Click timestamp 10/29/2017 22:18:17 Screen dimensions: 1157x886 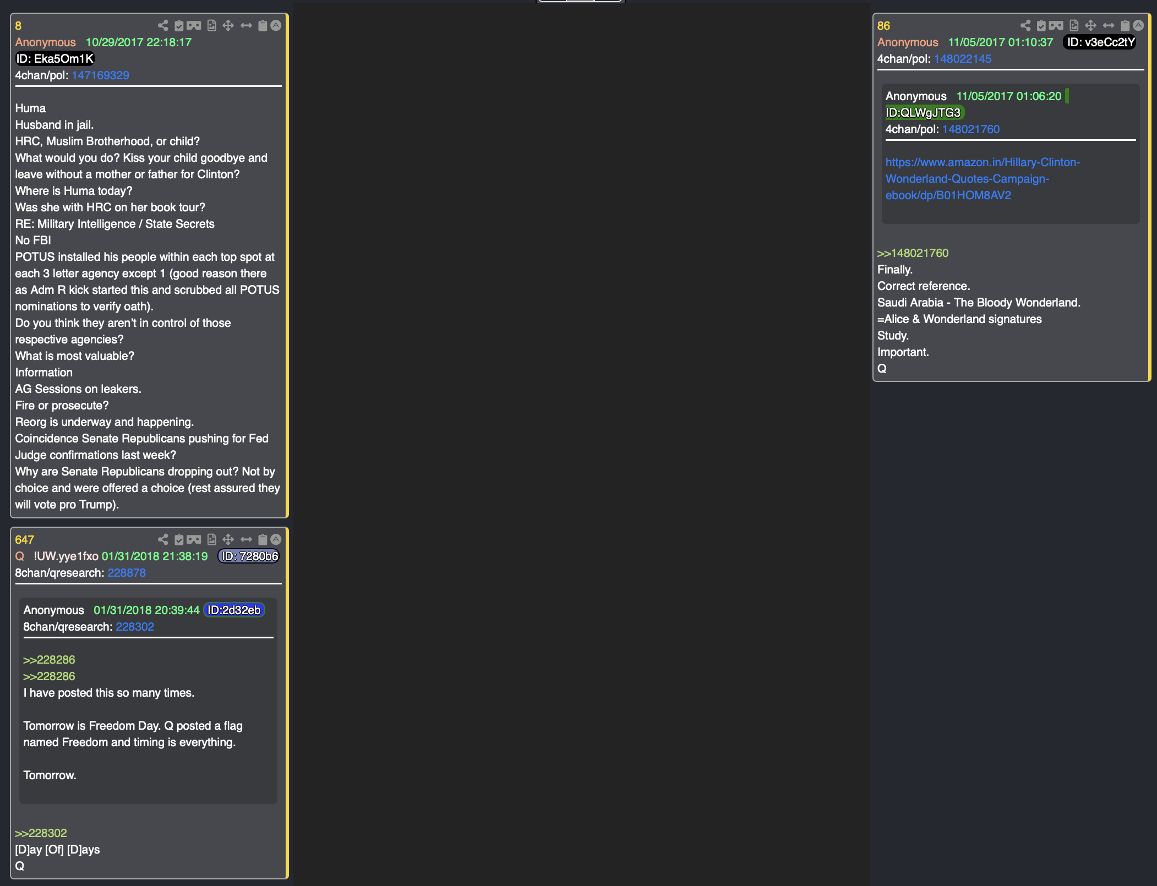[x=139, y=42]
